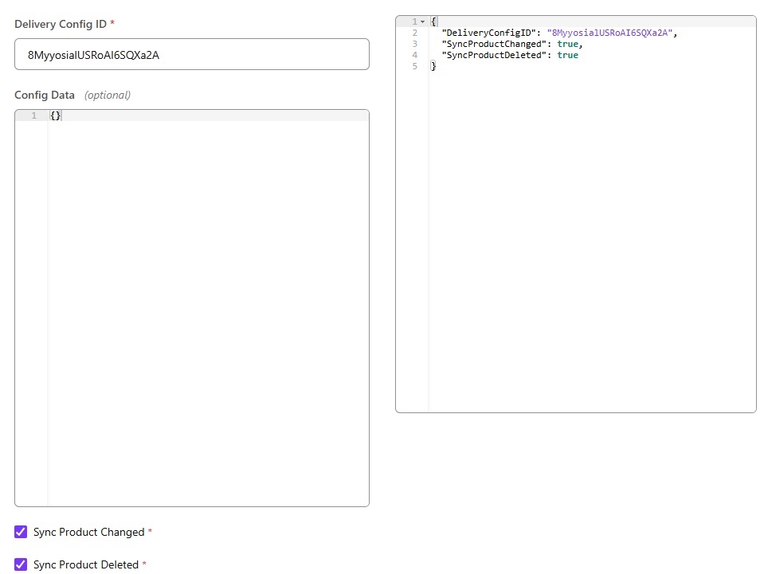This screenshot has width=760, height=574.
Task: Click the "DeliveryConfigID" key in JSON preview
Action: click(488, 33)
